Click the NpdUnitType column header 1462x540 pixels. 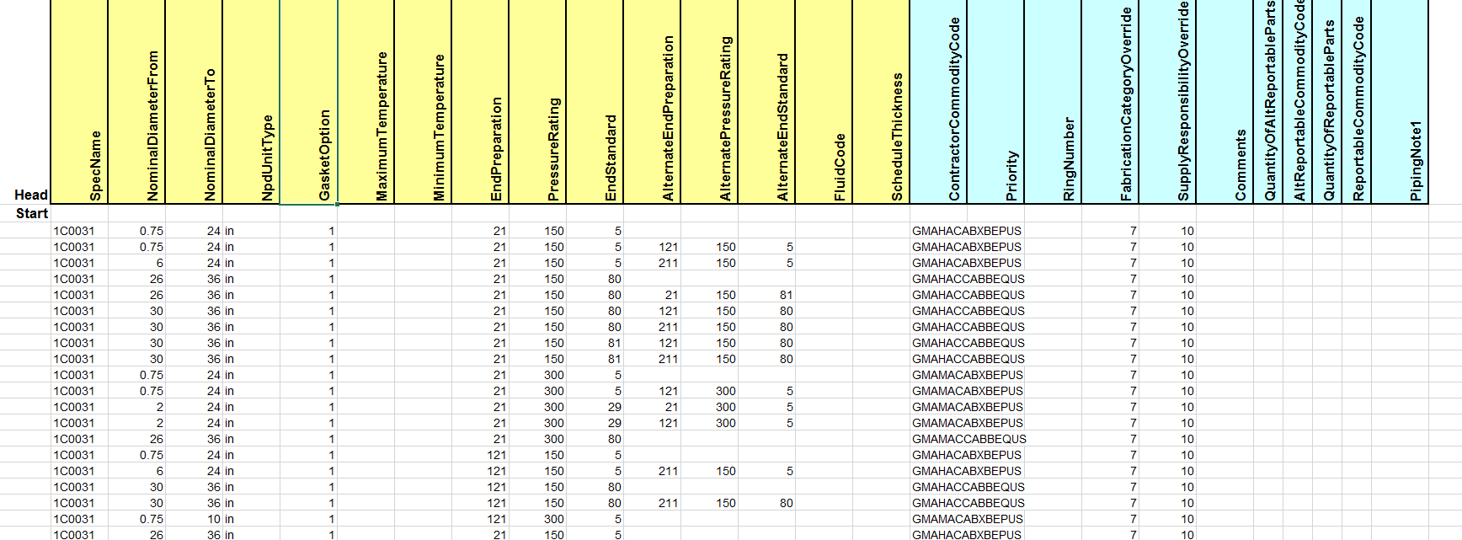coord(251,101)
